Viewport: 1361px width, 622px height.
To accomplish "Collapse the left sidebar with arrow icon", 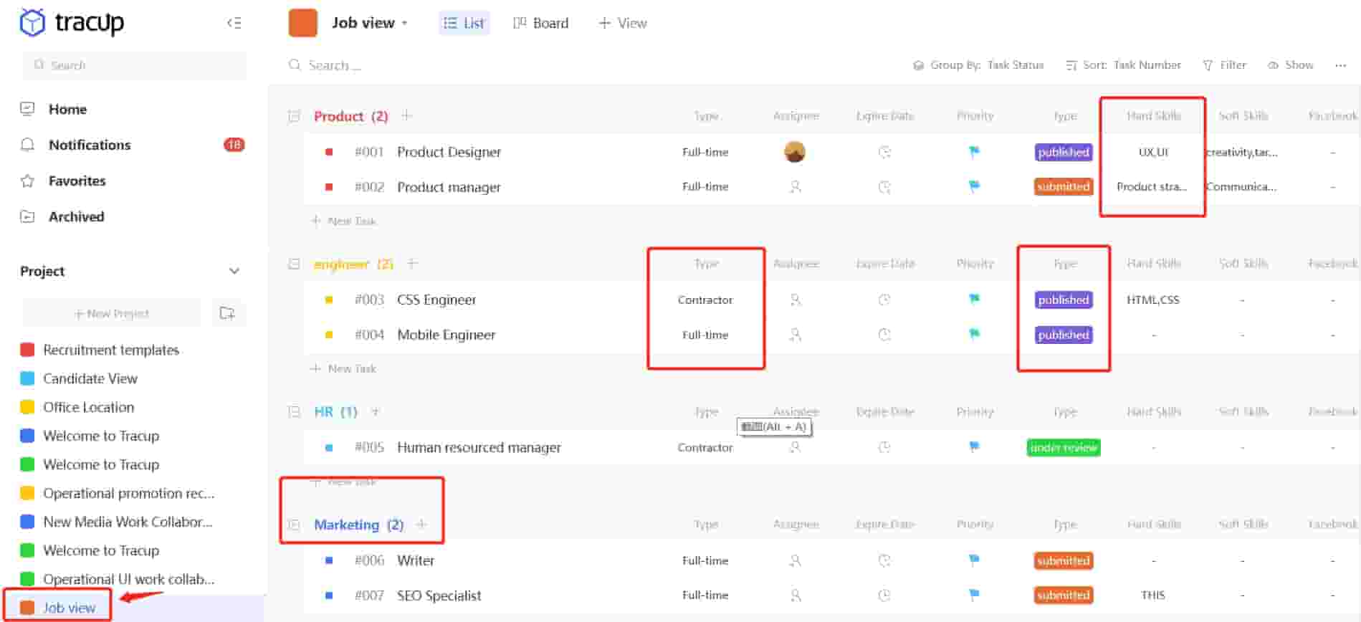I will pos(234,23).
